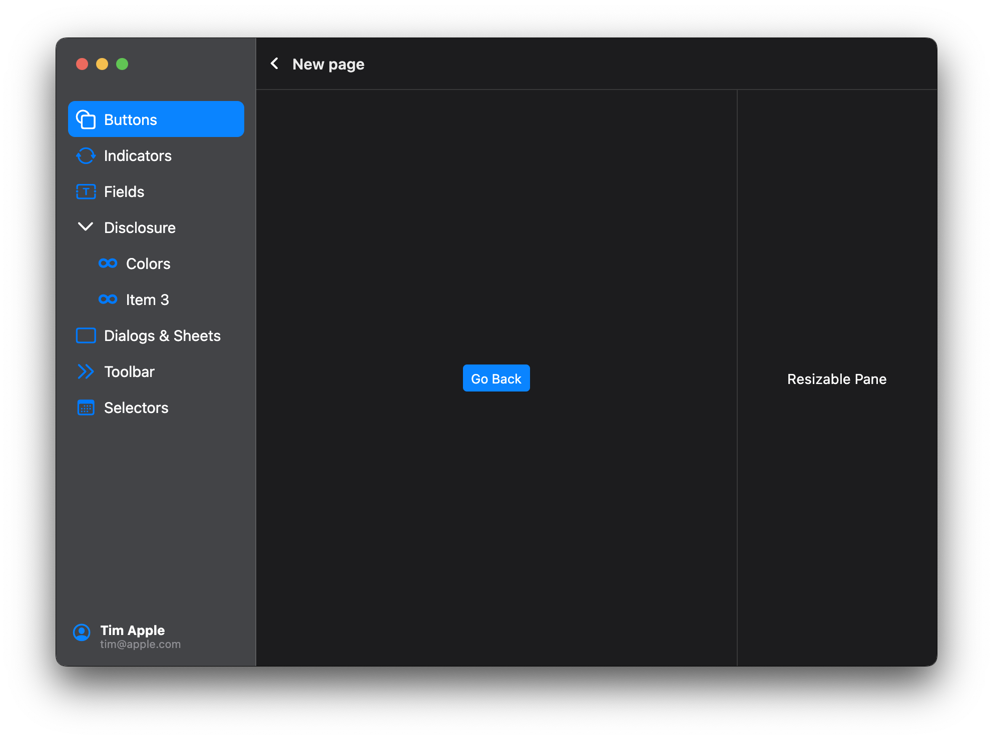
Task: Open the Colors sub-item
Action: click(x=148, y=263)
